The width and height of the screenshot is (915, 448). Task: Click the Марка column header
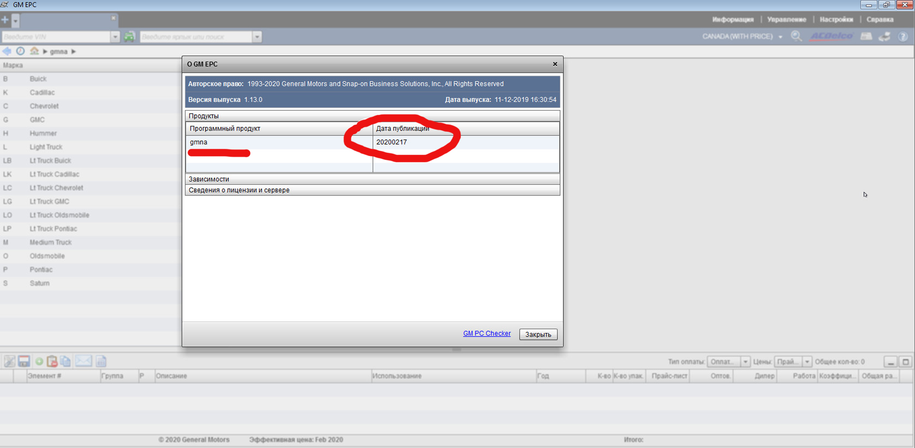(x=90, y=65)
